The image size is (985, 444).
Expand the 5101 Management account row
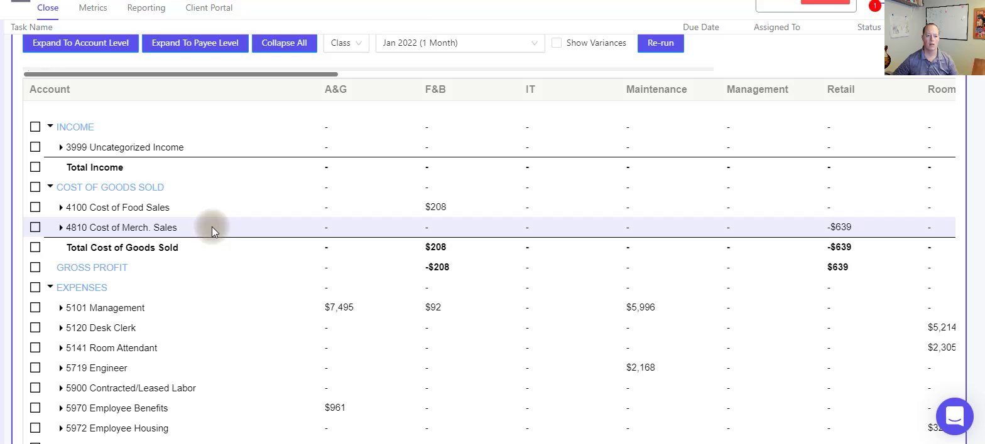coord(61,308)
